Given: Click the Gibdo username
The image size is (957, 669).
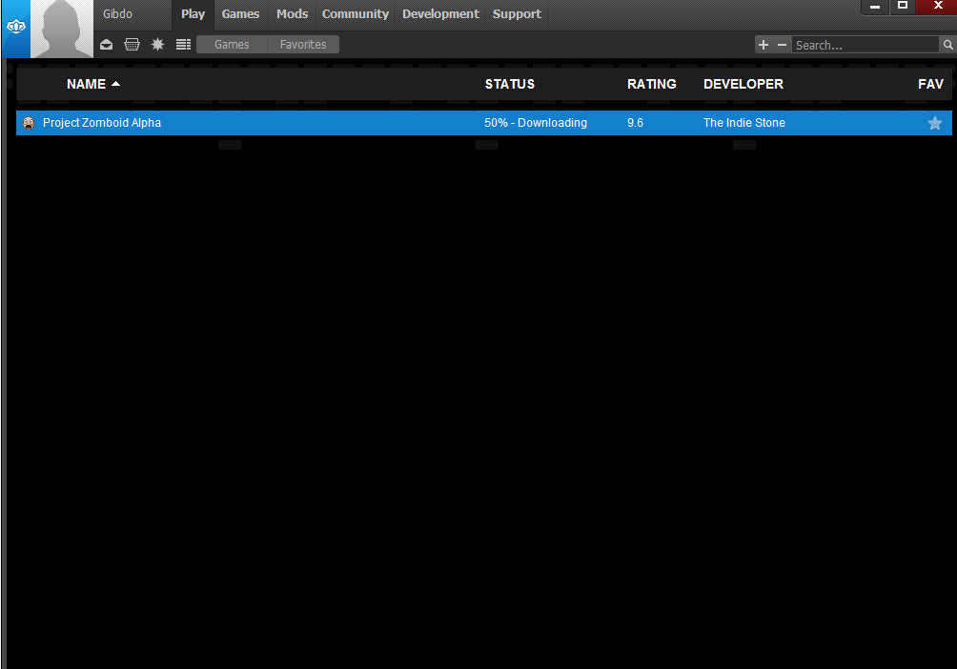Looking at the screenshot, I should click(x=117, y=14).
